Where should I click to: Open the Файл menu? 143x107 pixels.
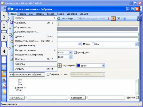[13, 14]
